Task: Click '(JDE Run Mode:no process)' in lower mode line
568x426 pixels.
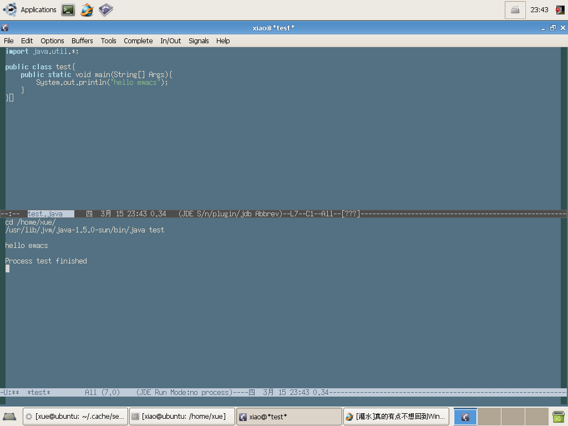Action: tap(184, 392)
